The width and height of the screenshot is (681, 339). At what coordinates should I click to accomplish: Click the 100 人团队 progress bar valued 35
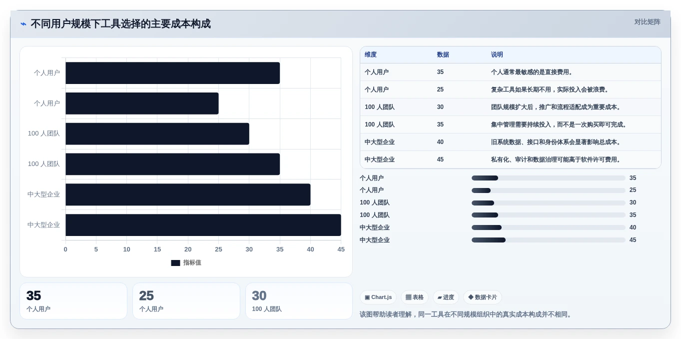tap(548, 215)
